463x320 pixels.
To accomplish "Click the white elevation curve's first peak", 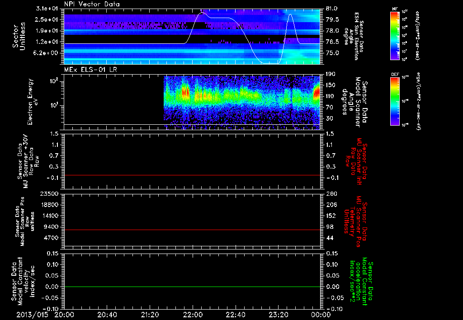I will click(202, 13).
